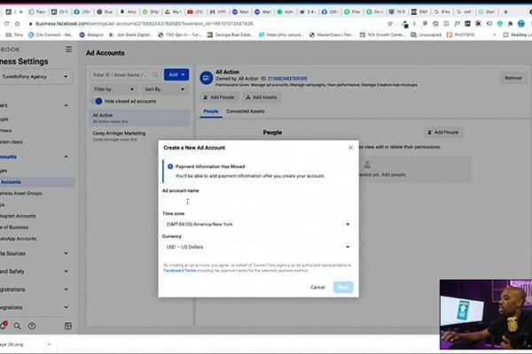The image size is (532, 354).
Task: Click the search magnifier icon in Ad Accounts
Action: pyautogui.click(x=157, y=76)
